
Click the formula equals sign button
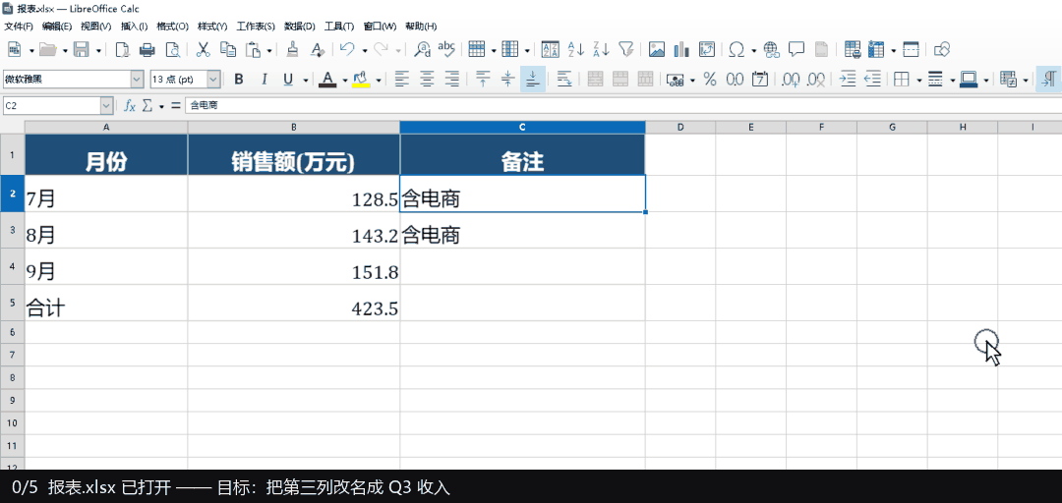click(x=175, y=105)
